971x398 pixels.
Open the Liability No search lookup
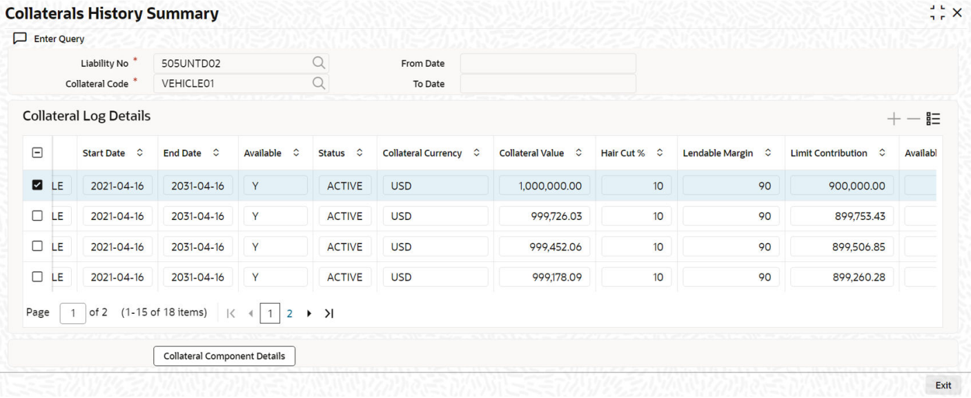coord(318,63)
